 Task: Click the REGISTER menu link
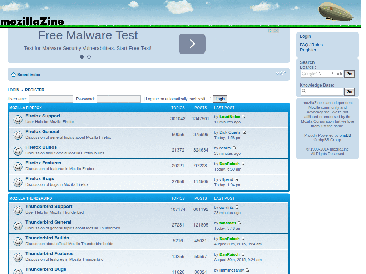coord(35,90)
